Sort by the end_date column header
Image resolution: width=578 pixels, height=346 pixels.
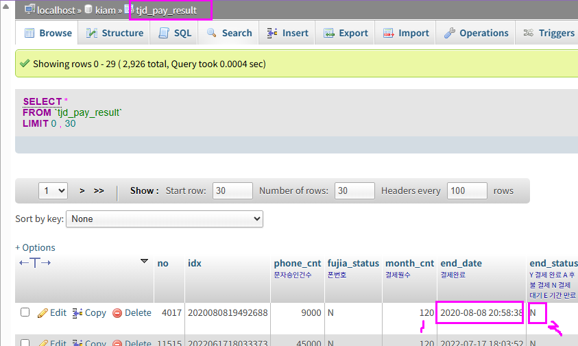(x=461, y=263)
